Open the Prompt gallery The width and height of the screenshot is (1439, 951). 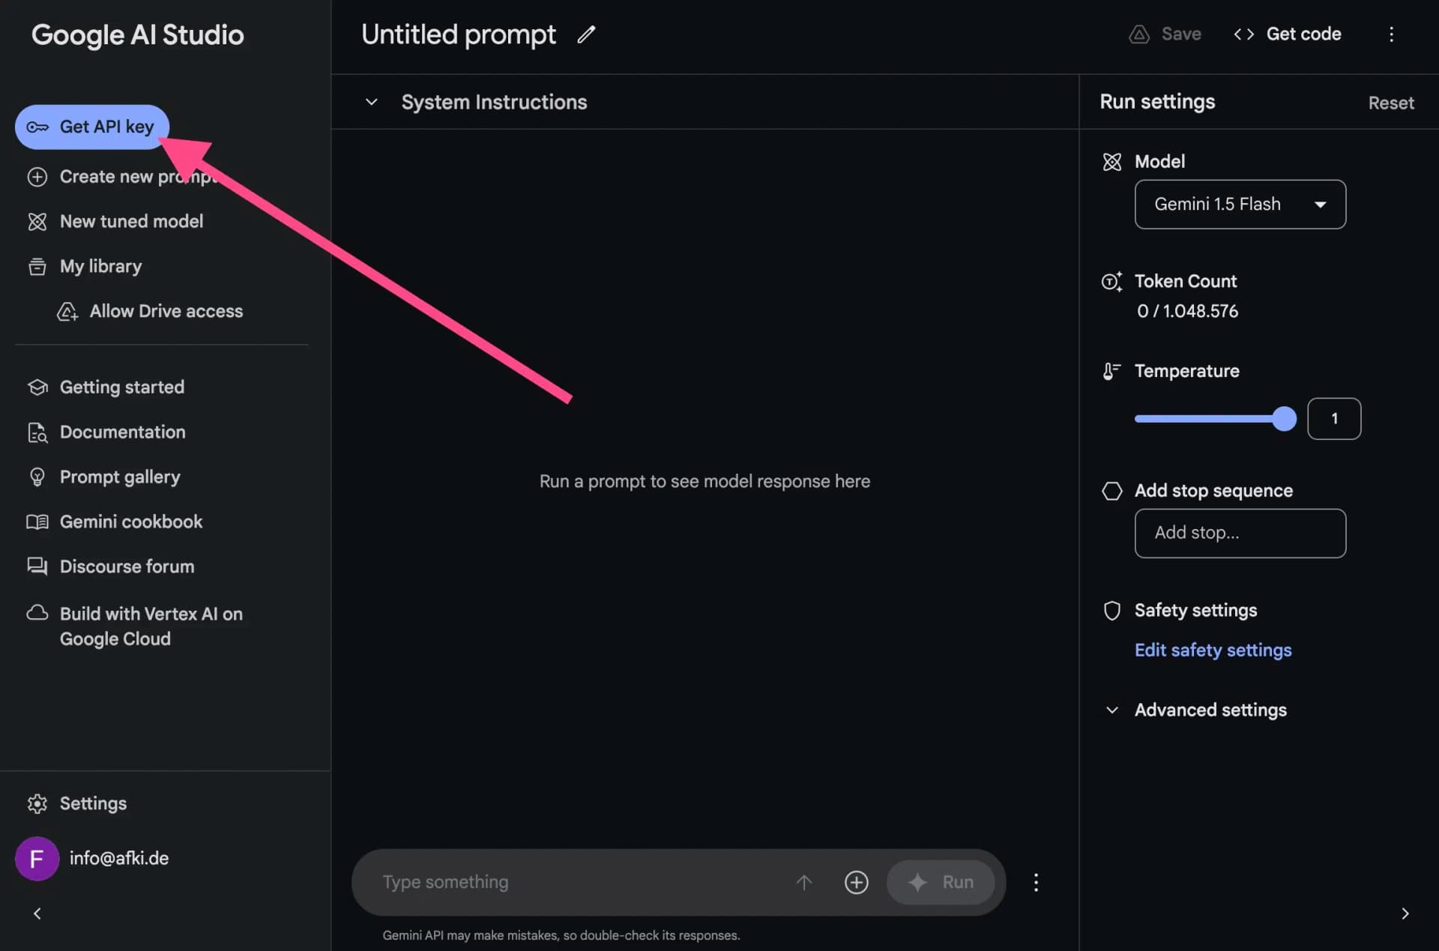point(120,476)
